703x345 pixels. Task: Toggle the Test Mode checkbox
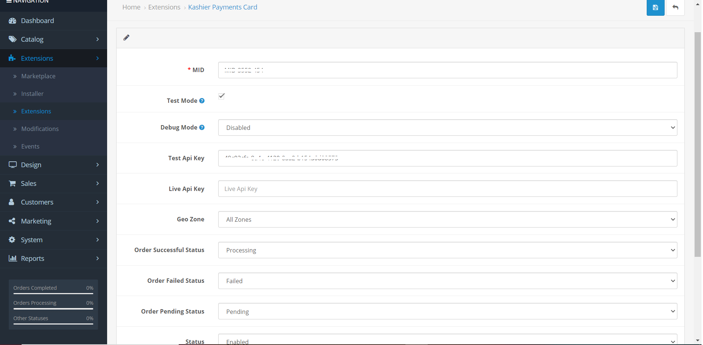coord(222,96)
